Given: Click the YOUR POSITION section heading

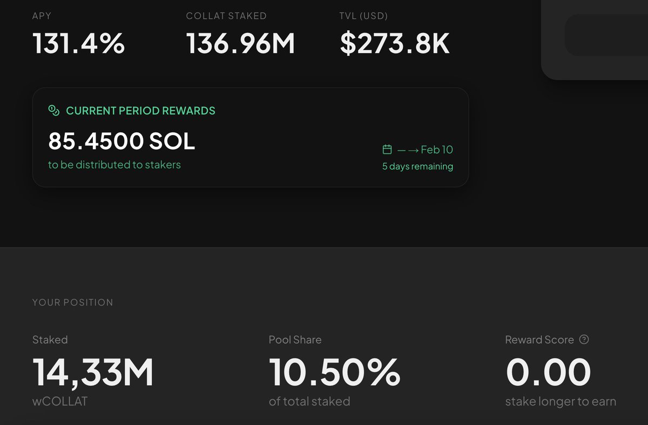Looking at the screenshot, I should pos(73,302).
